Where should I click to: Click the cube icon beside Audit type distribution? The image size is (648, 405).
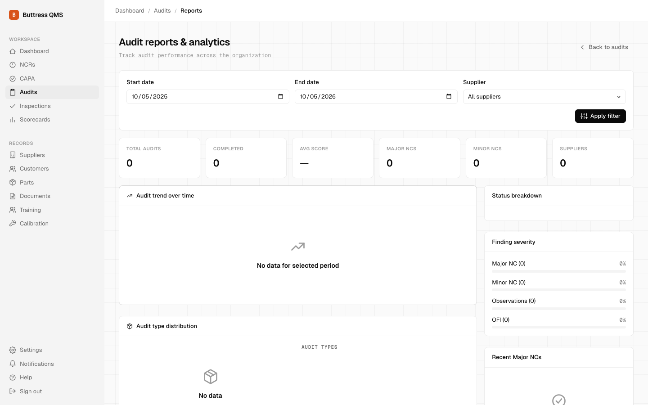[x=130, y=326]
